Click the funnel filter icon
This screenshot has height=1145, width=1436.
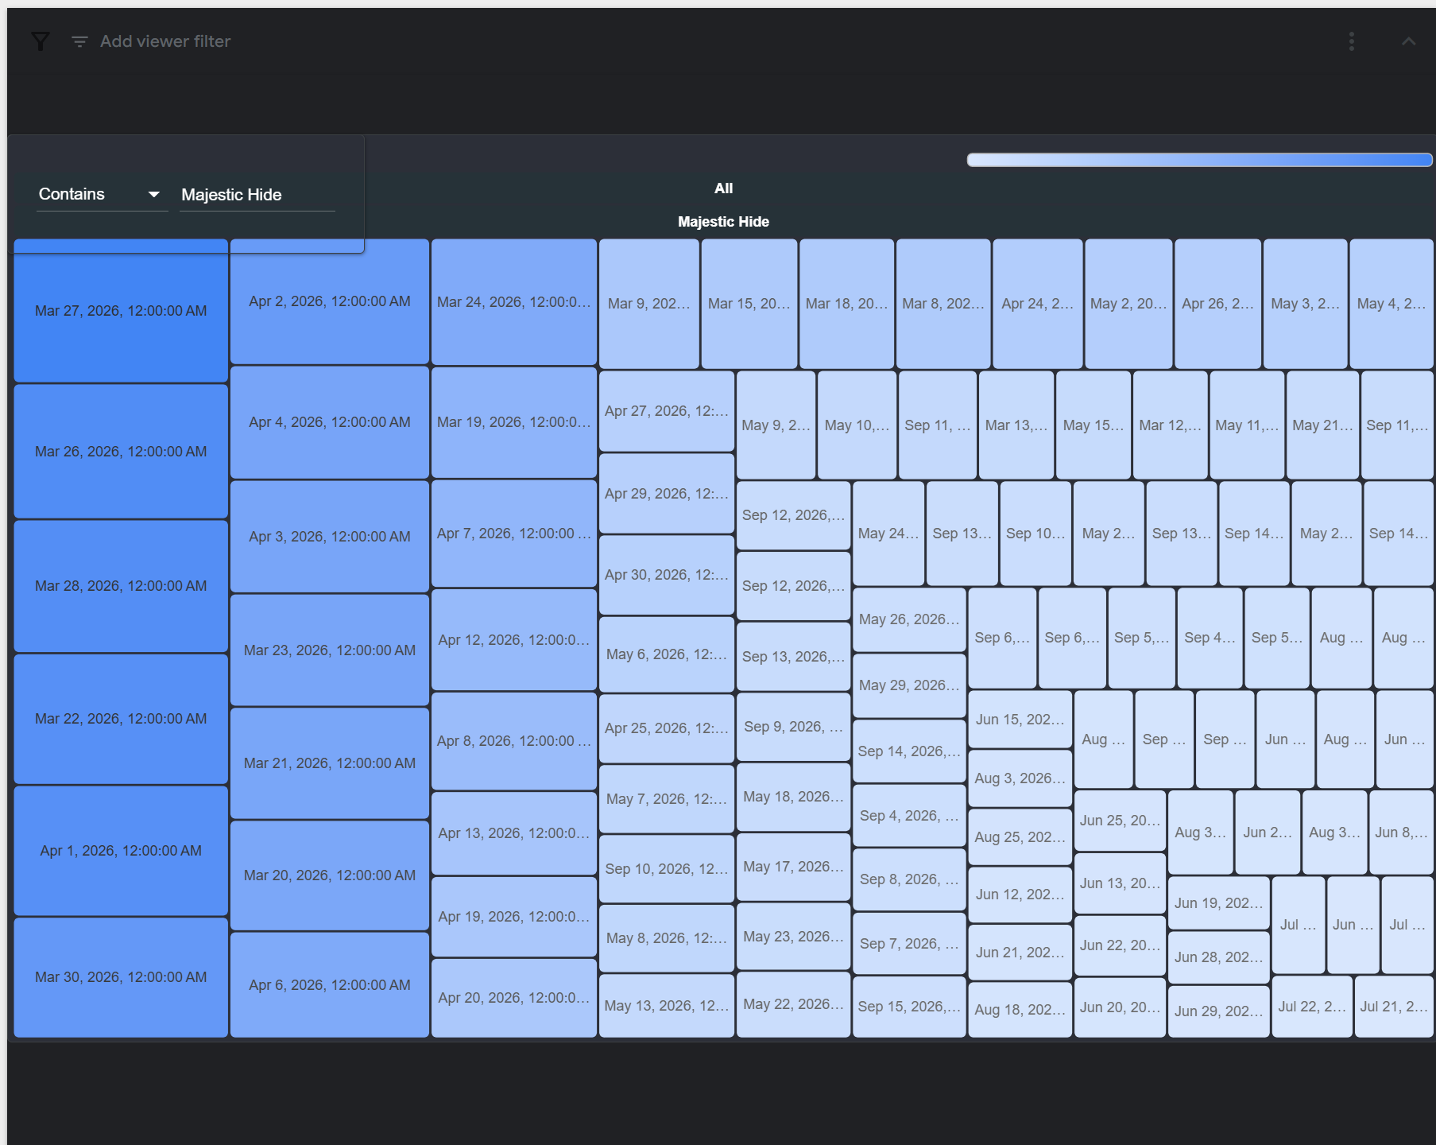[40, 41]
